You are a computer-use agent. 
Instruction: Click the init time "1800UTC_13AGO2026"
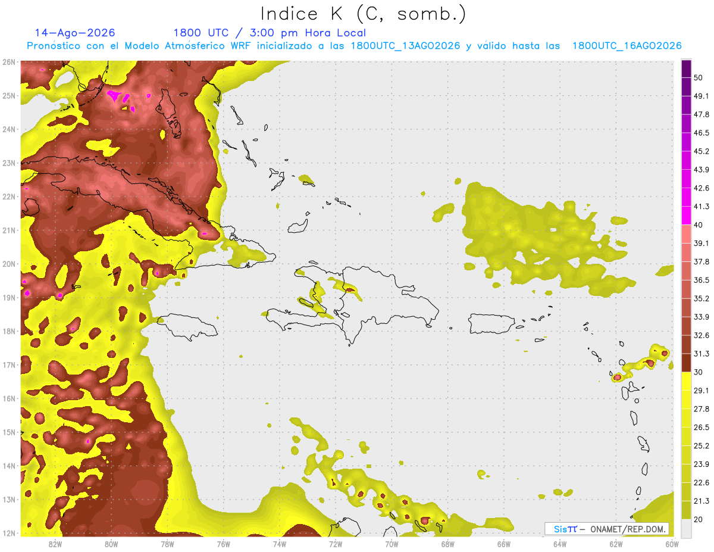(x=405, y=46)
